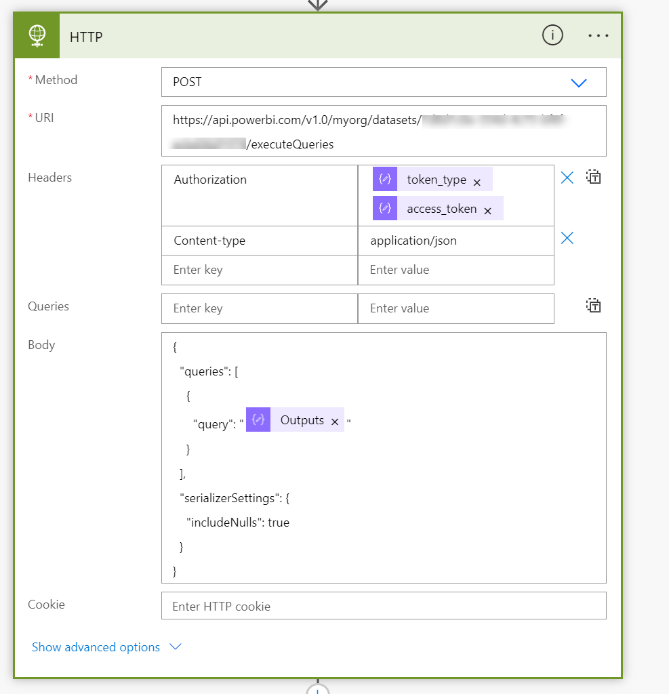This screenshot has width=669, height=694.
Task: Remove the Outputs token from Body
Action: click(x=334, y=422)
